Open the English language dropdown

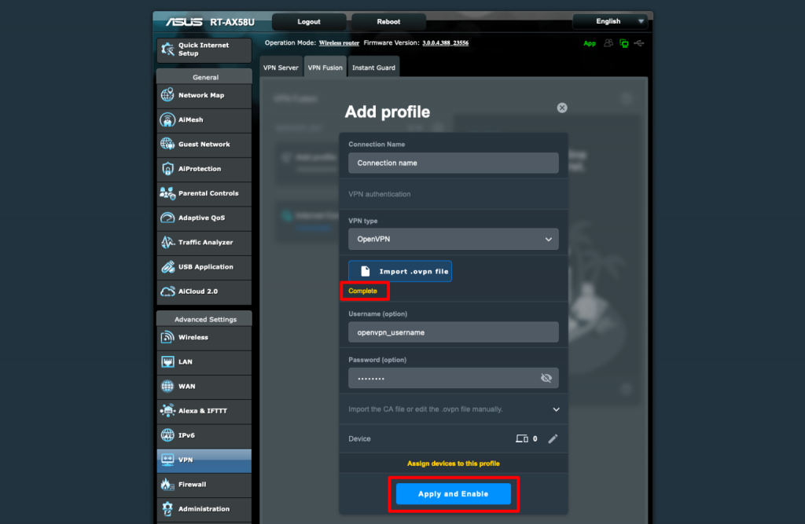pyautogui.click(x=610, y=21)
